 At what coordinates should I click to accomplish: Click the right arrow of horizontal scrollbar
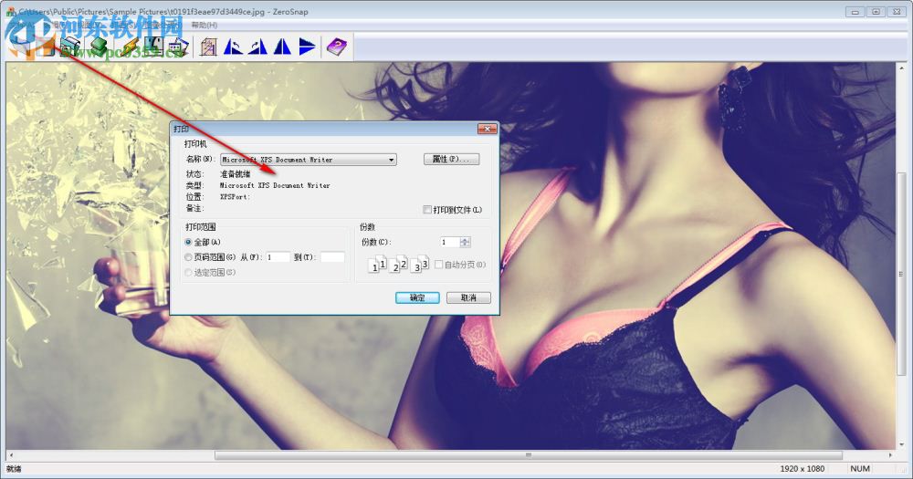(890, 454)
